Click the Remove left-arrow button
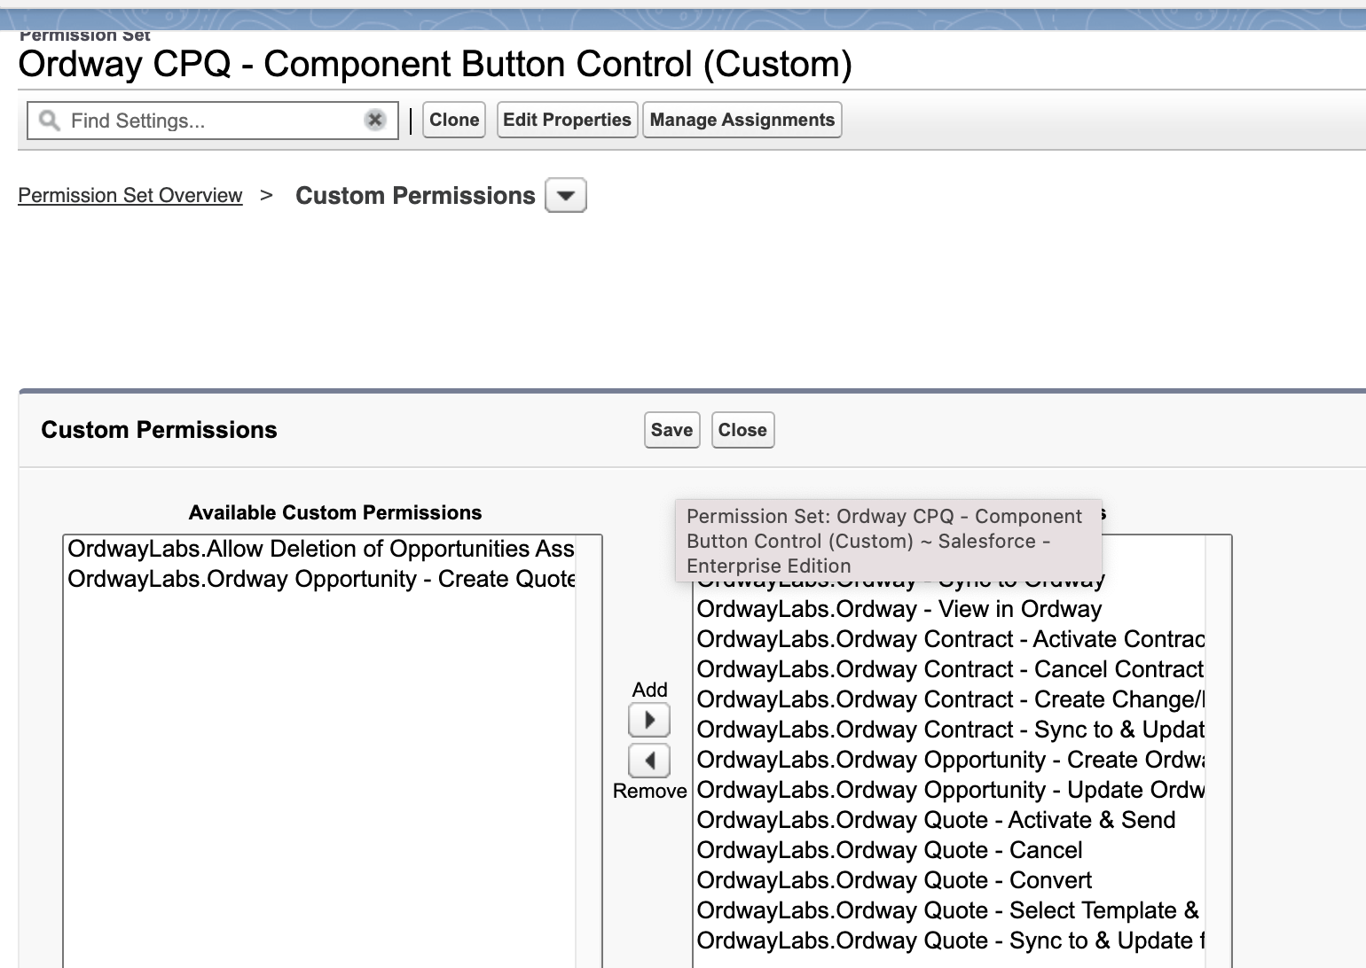The image size is (1366, 968). point(649,761)
